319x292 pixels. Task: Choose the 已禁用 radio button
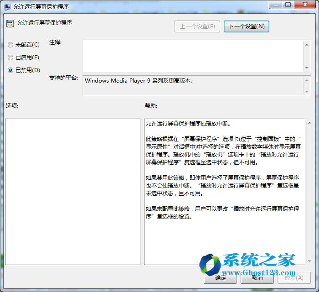point(10,70)
